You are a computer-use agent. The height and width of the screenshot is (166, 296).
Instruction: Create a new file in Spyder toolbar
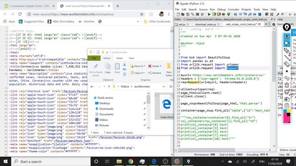click(x=178, y=14)
